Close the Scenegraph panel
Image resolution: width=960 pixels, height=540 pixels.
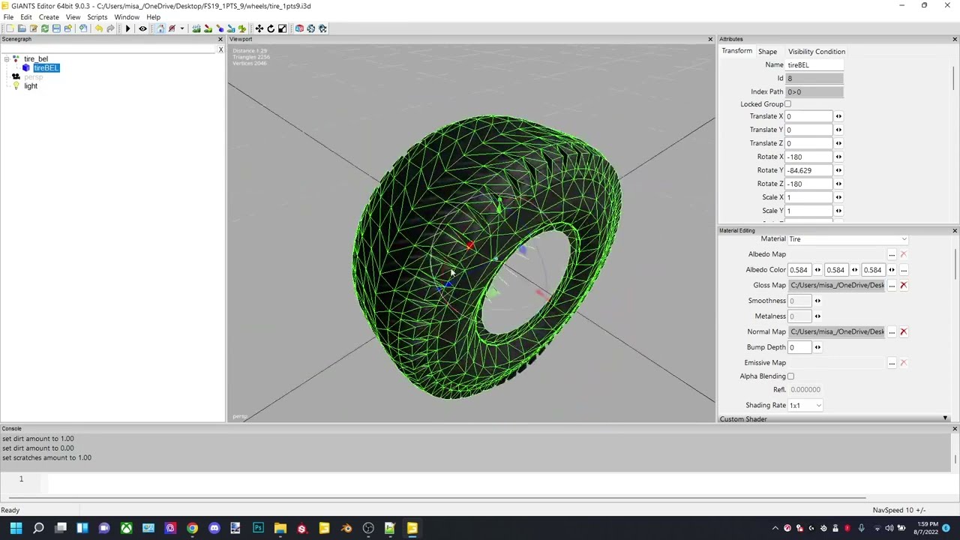220,39
